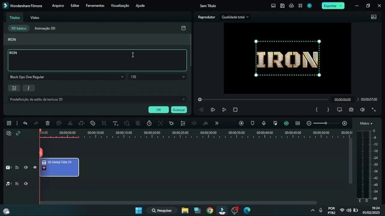Click the render preview circle icon
This screenshot has height=216, width=385.
(241, 123)
